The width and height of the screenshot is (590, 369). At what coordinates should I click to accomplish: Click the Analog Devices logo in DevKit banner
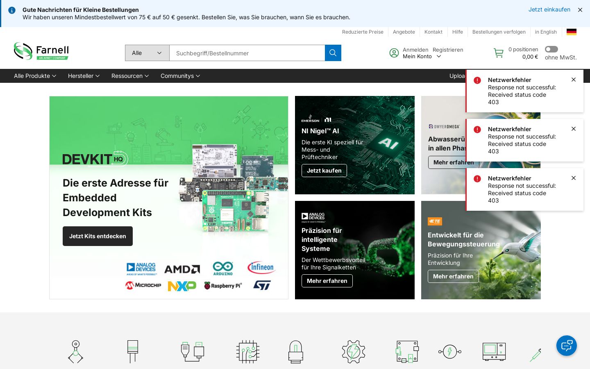coord(141,269)
